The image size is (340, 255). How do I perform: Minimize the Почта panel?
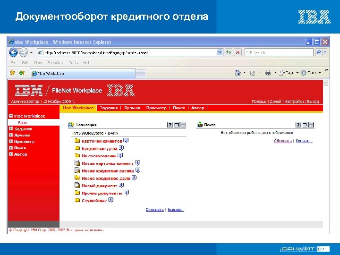pyautogui.click(x=311, y=125)
